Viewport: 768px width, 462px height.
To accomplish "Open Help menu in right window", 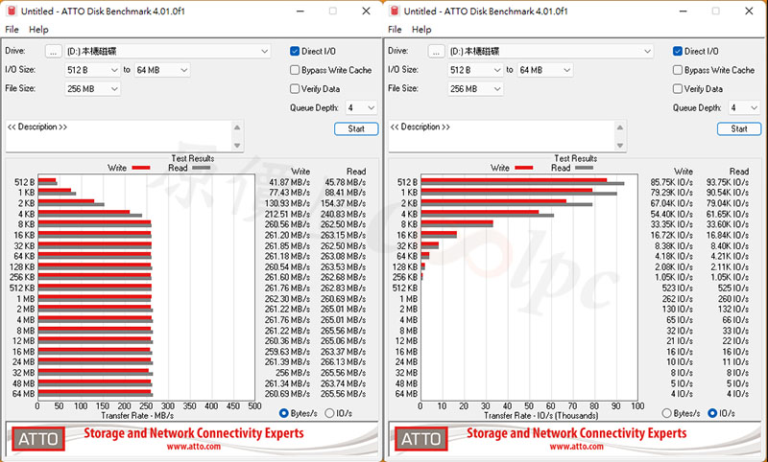I will click(421, 30).
